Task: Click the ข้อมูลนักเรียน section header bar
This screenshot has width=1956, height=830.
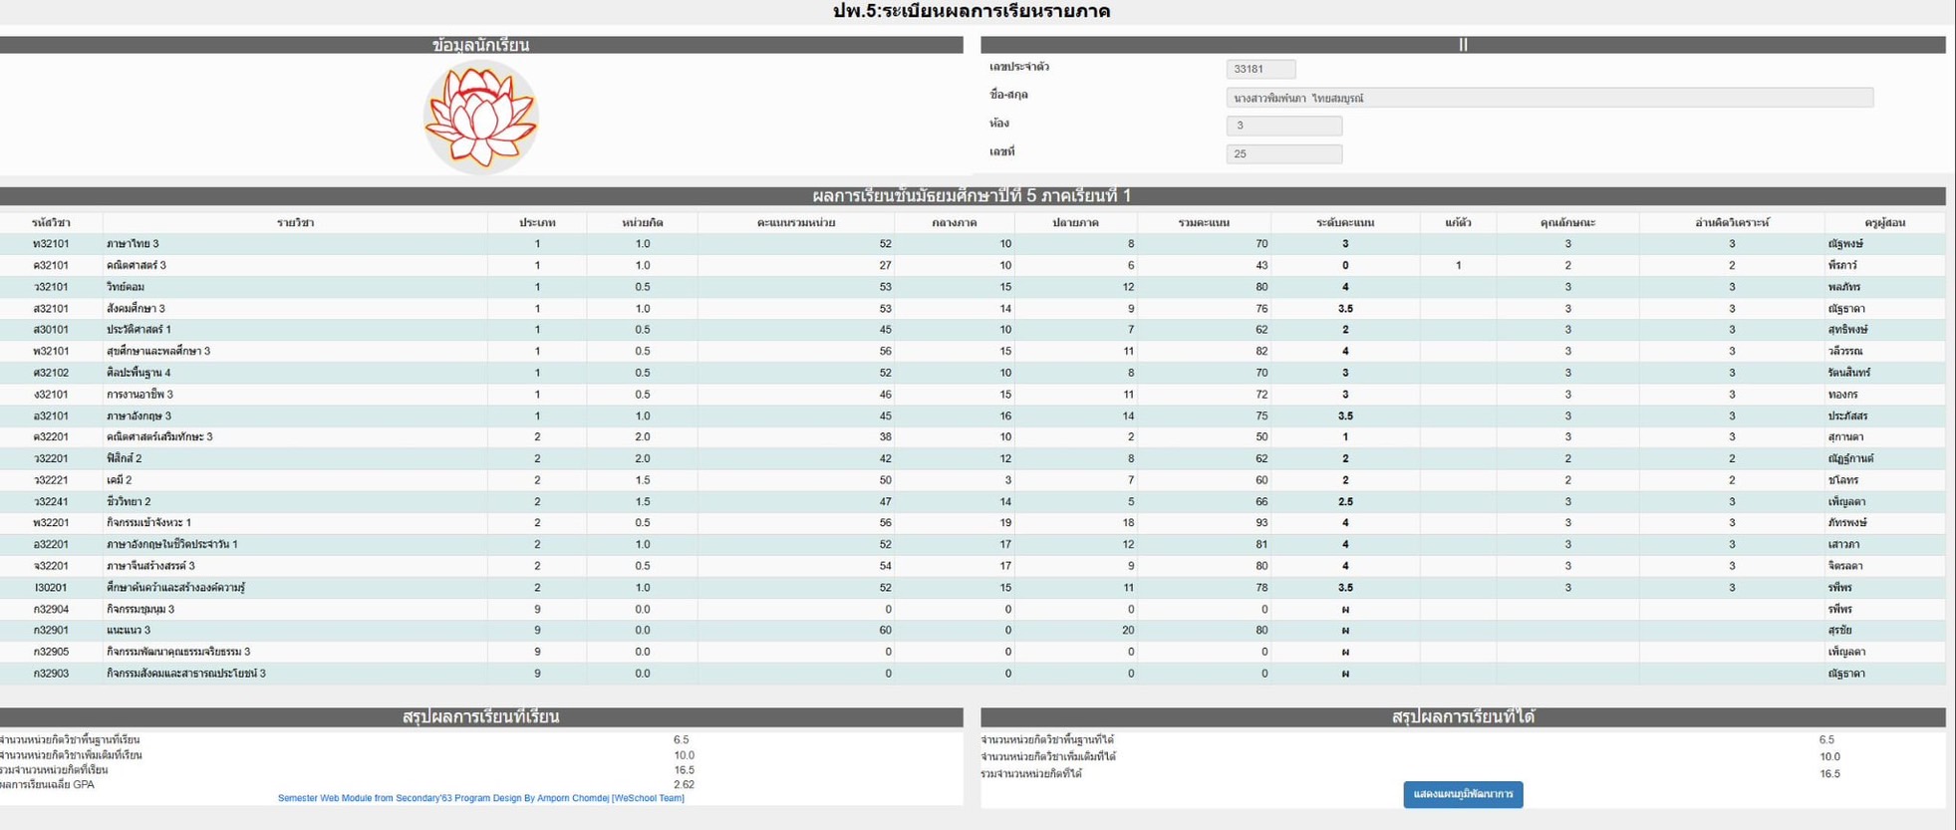Action: coord(480,45)
